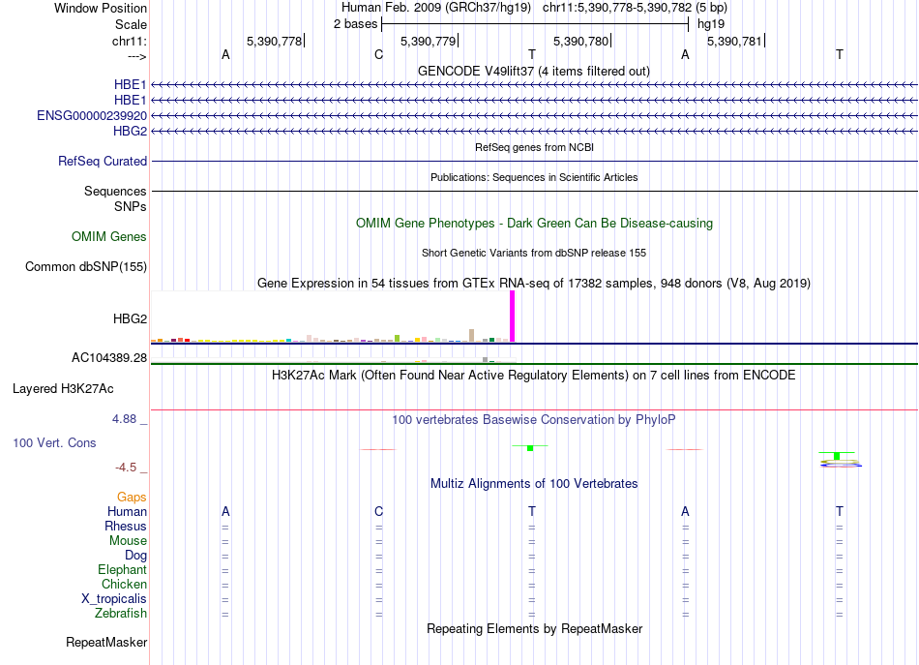919x665 pixels.
Task: Open the H3K27Ac Mark track title
Action: coord(533,376)
